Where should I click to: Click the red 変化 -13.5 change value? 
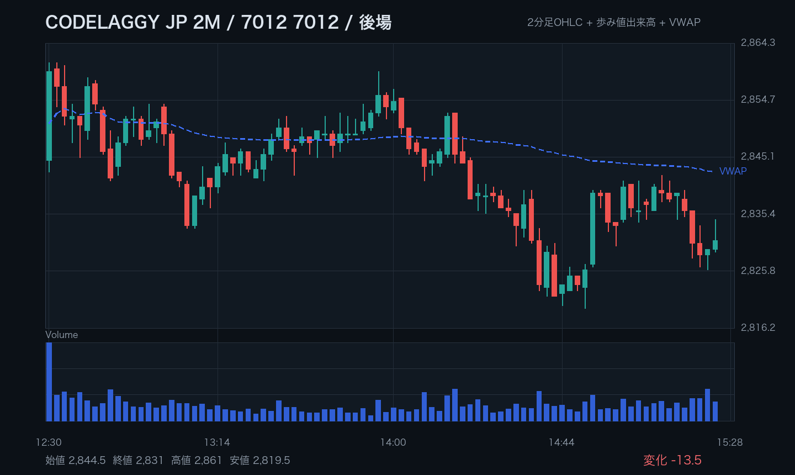[672, 460]
